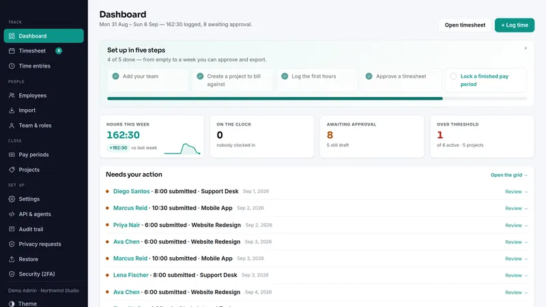Screen dimensions: 546x307
Task: Open the Pay periods section
Action: click(x=44, y=155)
